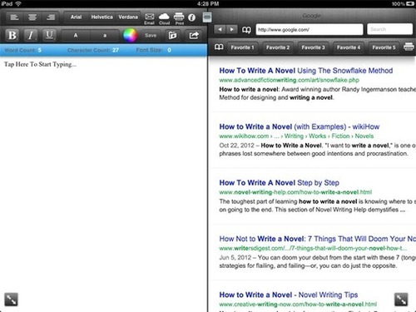Screen dimensions: 416x312
Task: Toggle underline formatting
Action: (49, 35)
